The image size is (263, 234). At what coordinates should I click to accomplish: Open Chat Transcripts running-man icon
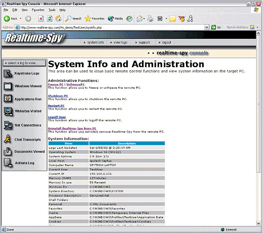click(7, 139)
